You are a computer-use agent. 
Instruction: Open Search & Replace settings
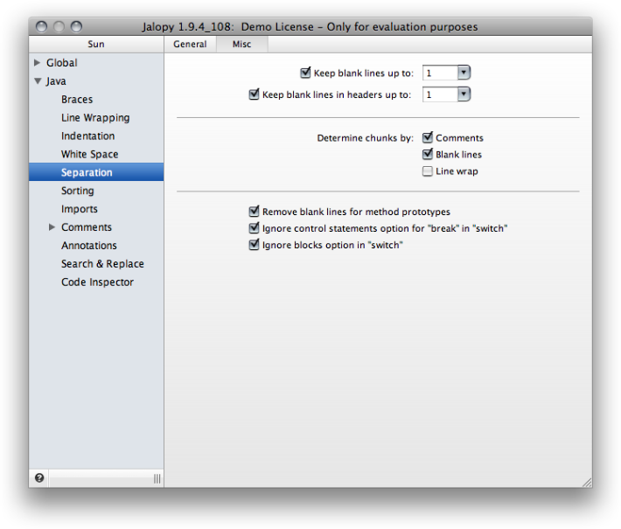point(102,264)
